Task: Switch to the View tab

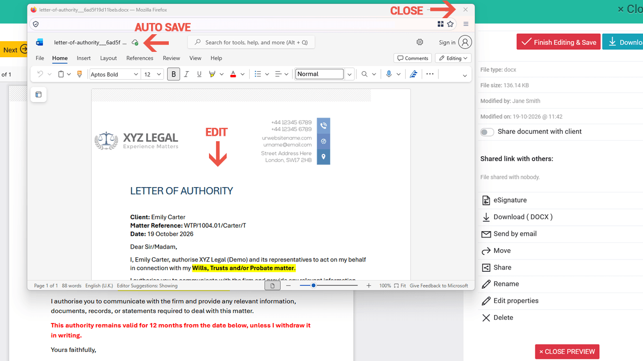Action: point(196,58)
